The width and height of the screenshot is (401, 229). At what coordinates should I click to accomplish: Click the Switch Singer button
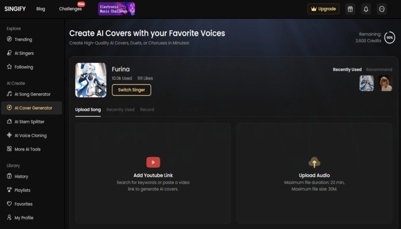coord(131,90)
